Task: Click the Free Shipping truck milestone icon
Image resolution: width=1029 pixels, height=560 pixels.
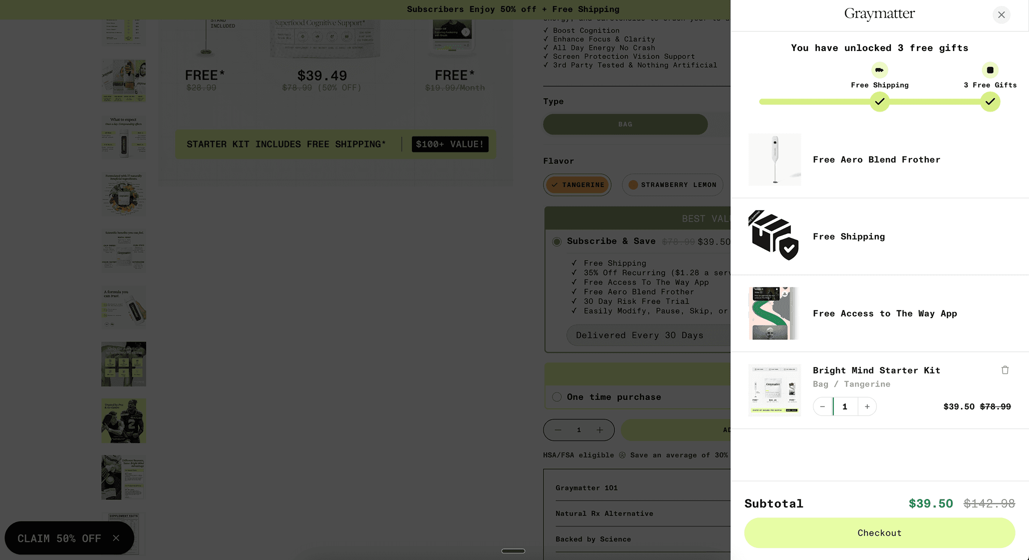Action: [879, 70]
